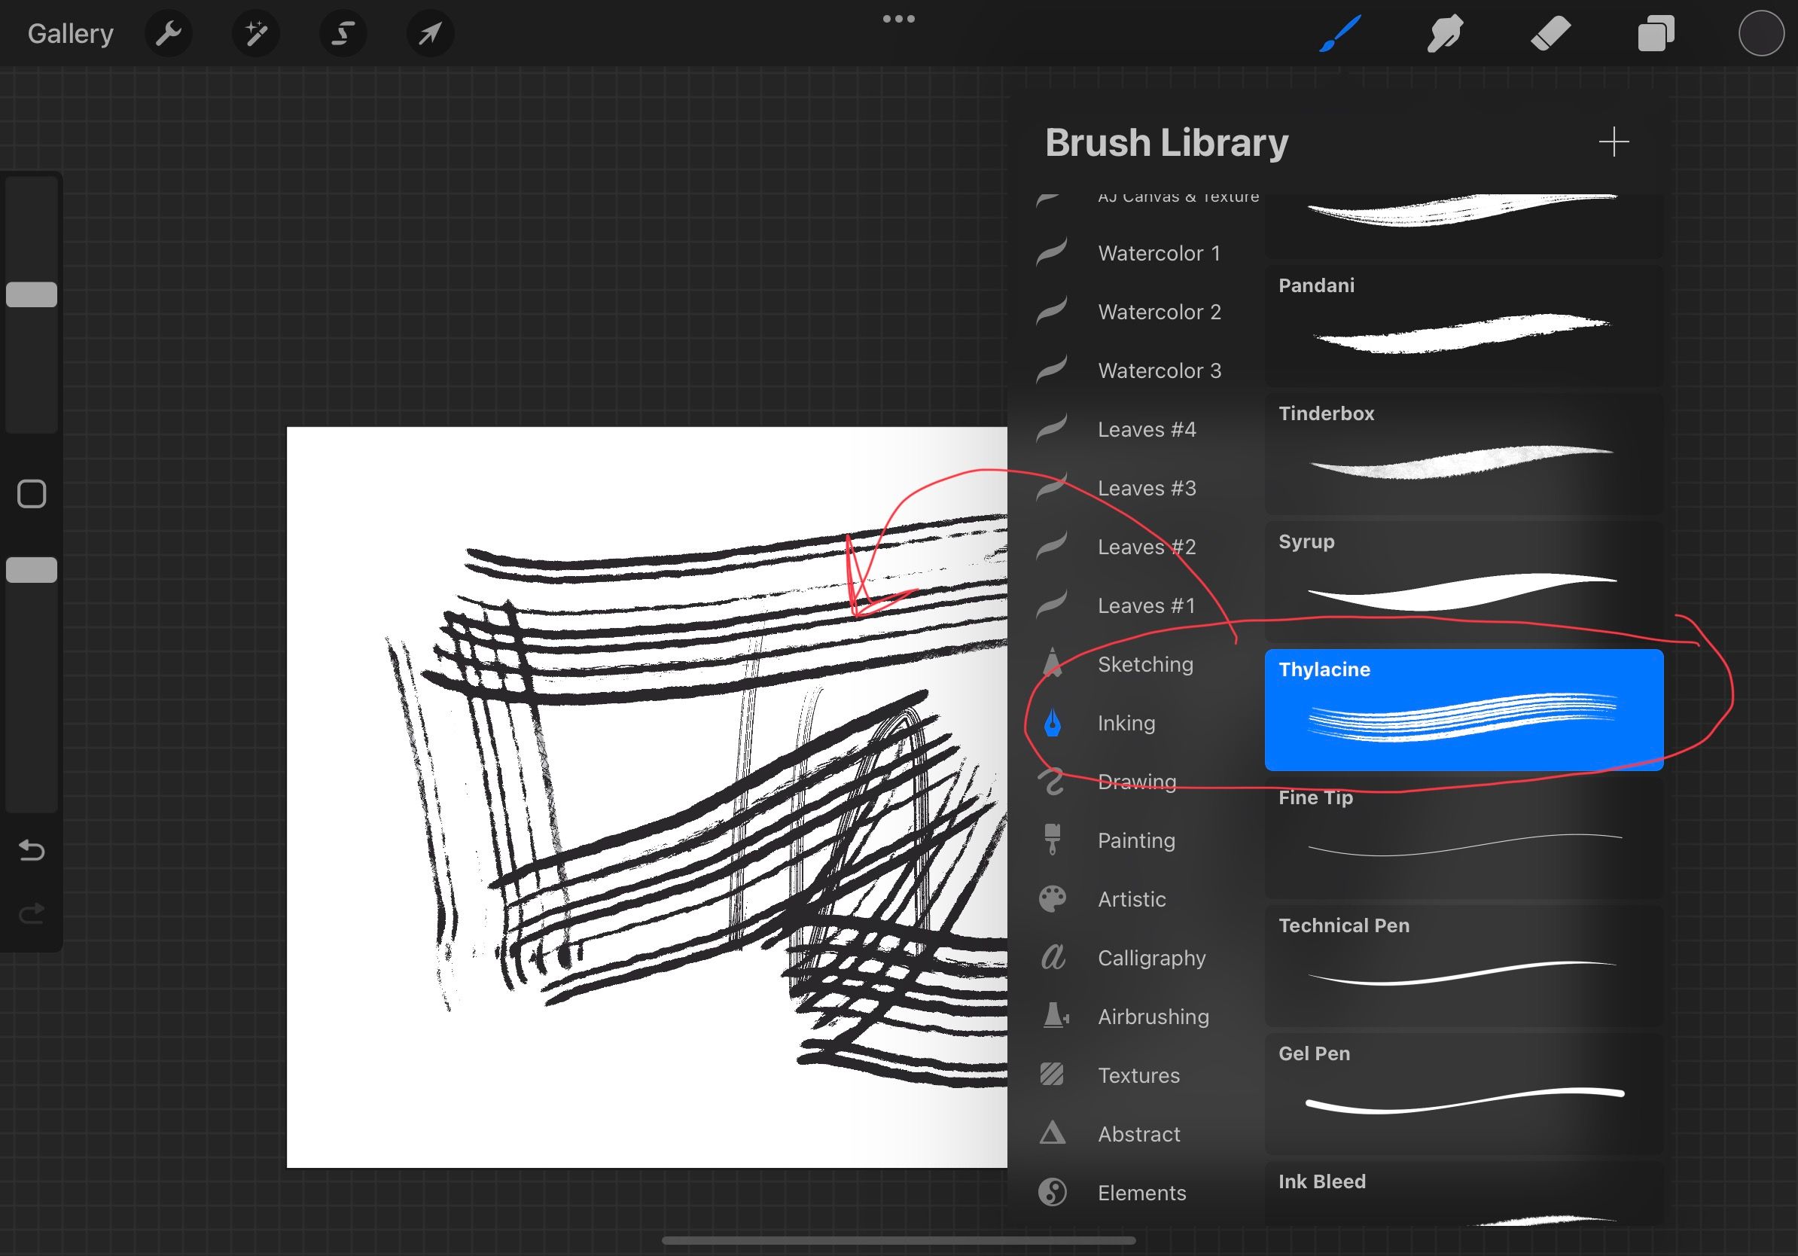Image resolution: width=1798 pixels, height=1256 pixels.
Task: Select the Airbrushing brush category
Action: 1153,1017
